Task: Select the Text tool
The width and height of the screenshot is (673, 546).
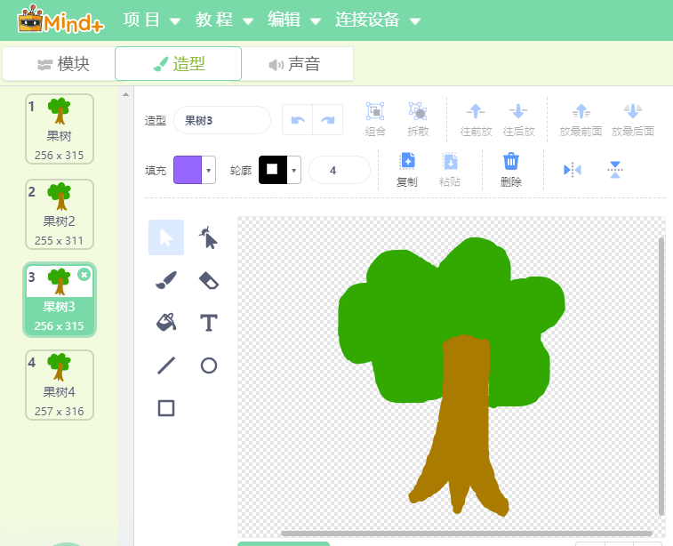Action: (209, 323)
